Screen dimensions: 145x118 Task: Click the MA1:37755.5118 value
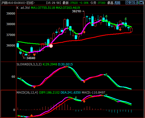(43, 8)
